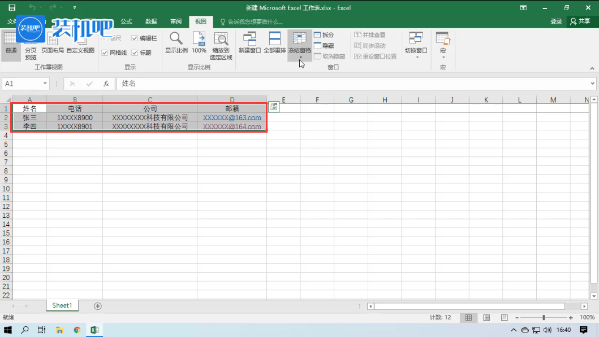Screen dimensions: 599x337
Task: Click the 100% zoom icon
Action: point(199,39)
